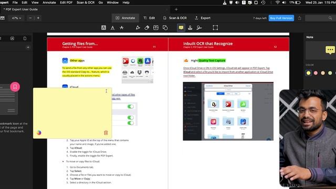Click the share icon next to Buy button
Image resolution: width=336 pixels, height=189 pixels.
tap(299, 18)
